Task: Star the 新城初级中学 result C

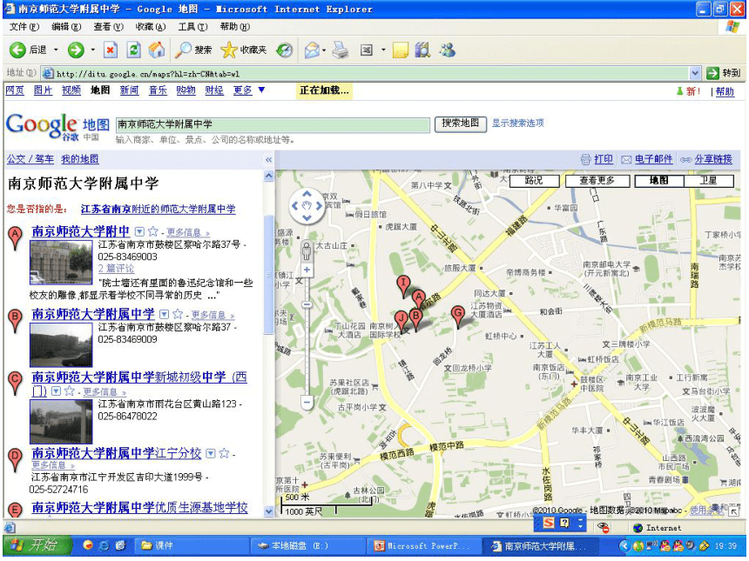Action: [70, 391]
